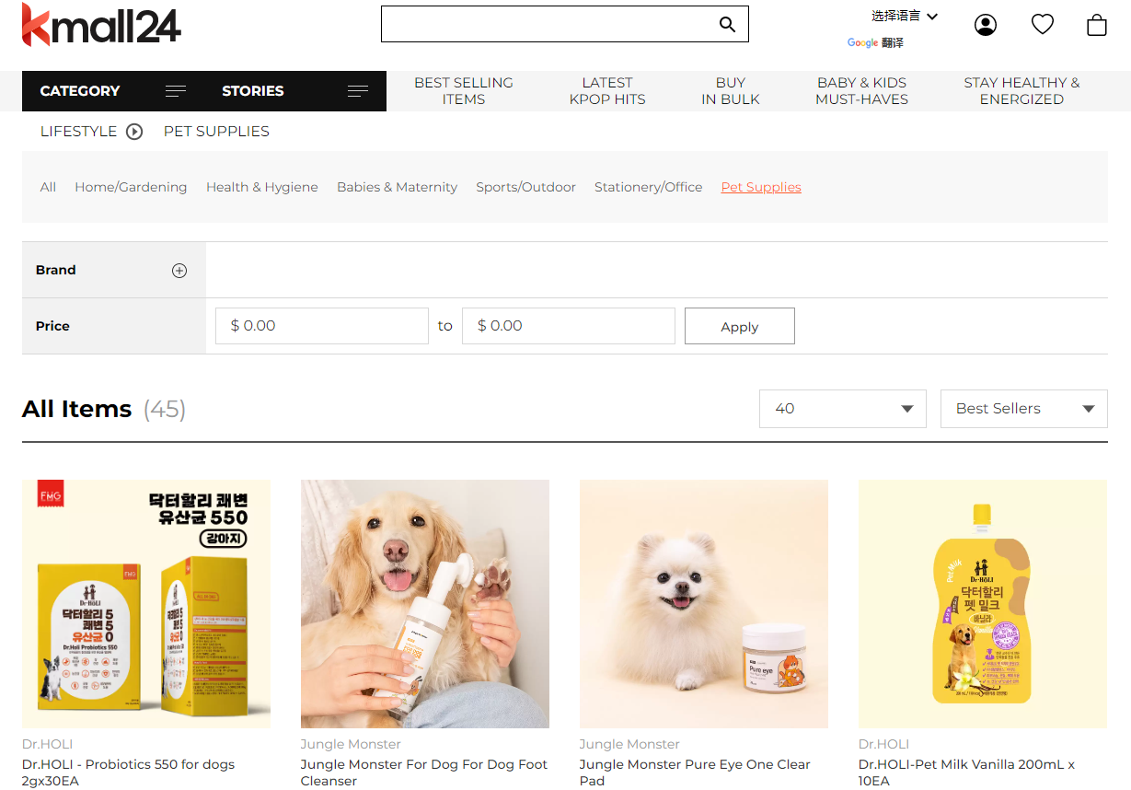Open the Sports/Outdoor category link
The width and height of the screenshot is (1131, 790).
[525, 187]
